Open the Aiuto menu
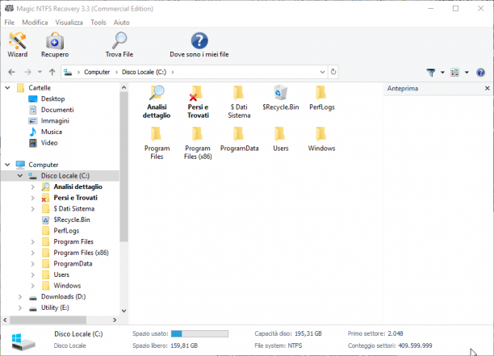494x356 pixels. coord(121,23)
